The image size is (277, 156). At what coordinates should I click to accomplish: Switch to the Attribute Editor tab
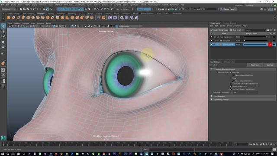tap(229, 62)
